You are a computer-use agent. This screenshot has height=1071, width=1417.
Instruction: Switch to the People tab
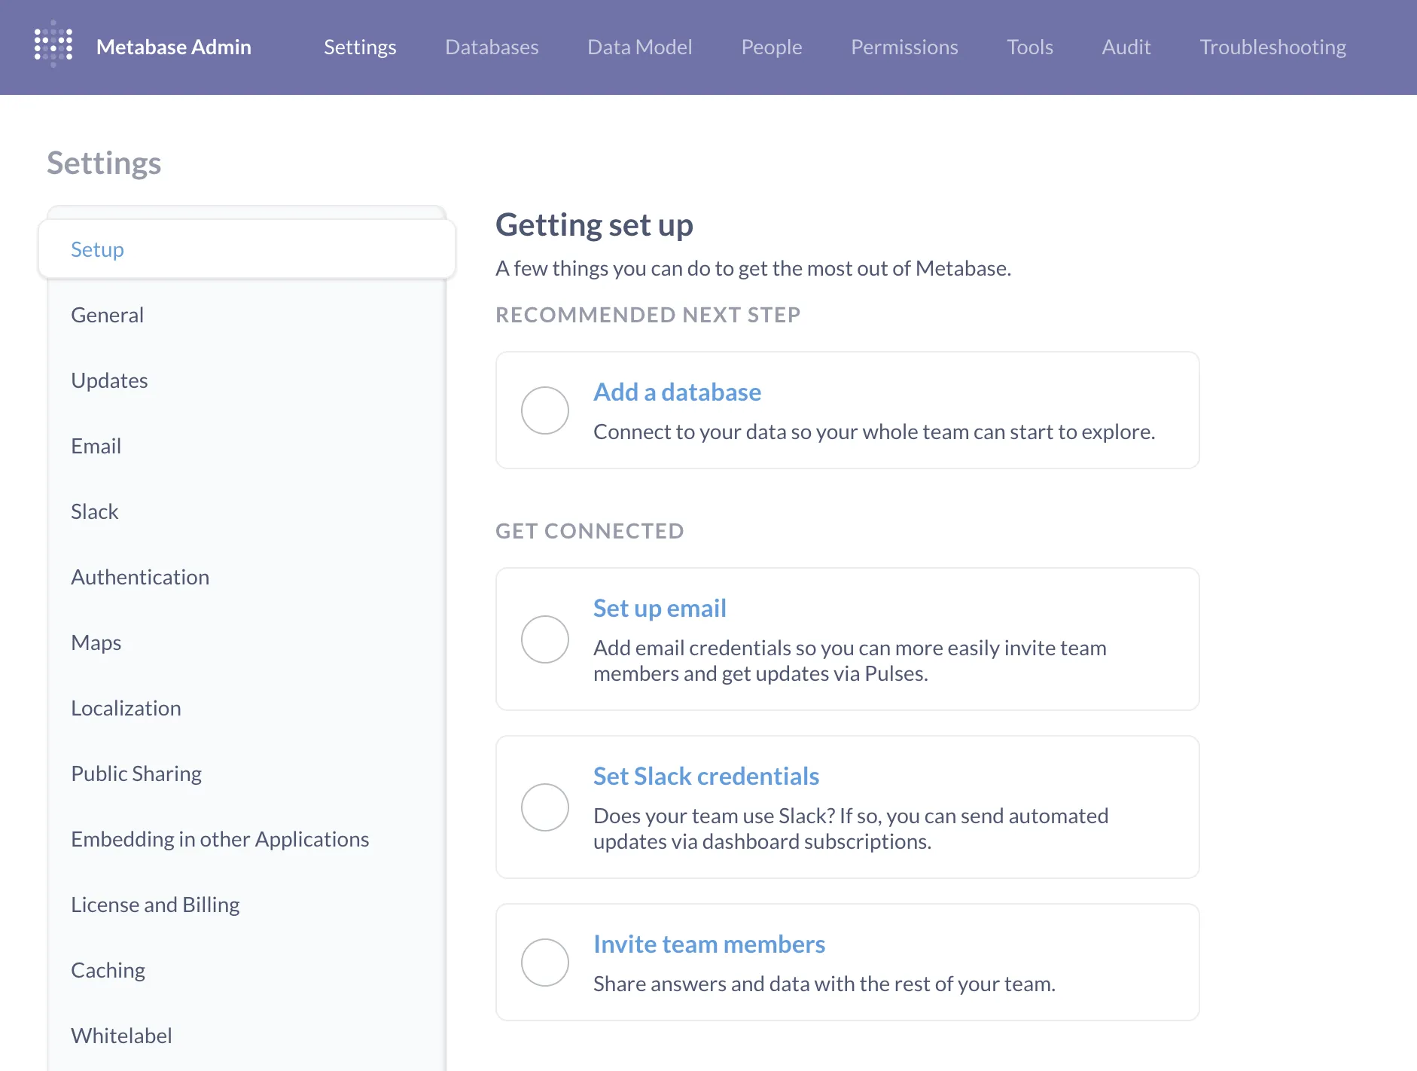[771, 47]
